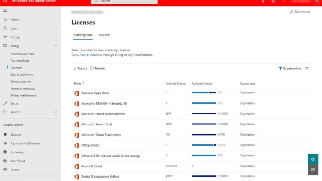The width and height of the screenshot is (322, 181).
Task: Expand the Reports navigation section
Action: coord(56,112)
